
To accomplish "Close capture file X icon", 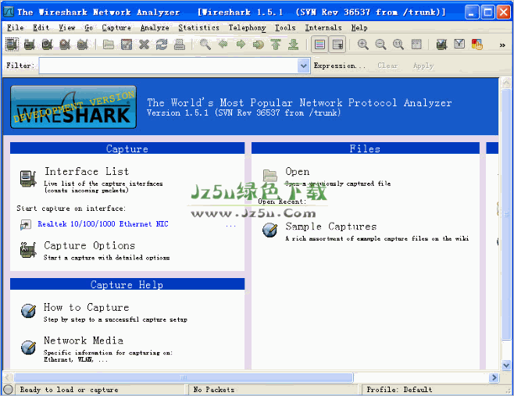I will [144, 45].
